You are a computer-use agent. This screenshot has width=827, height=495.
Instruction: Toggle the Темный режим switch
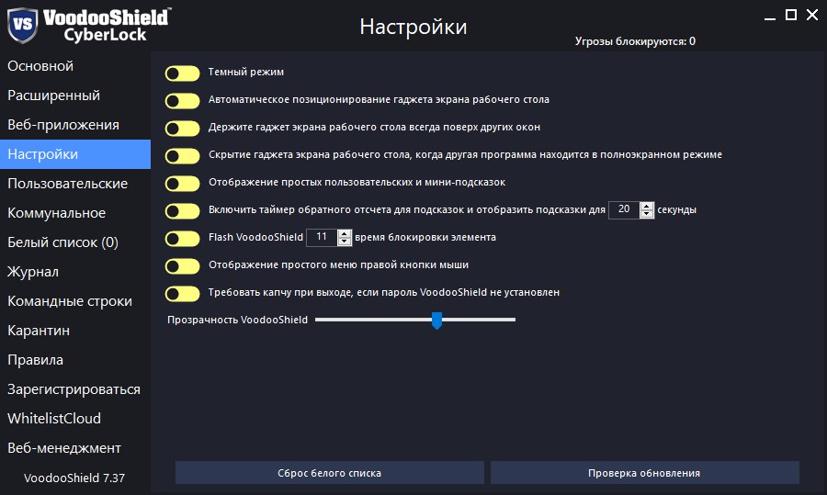183,73
